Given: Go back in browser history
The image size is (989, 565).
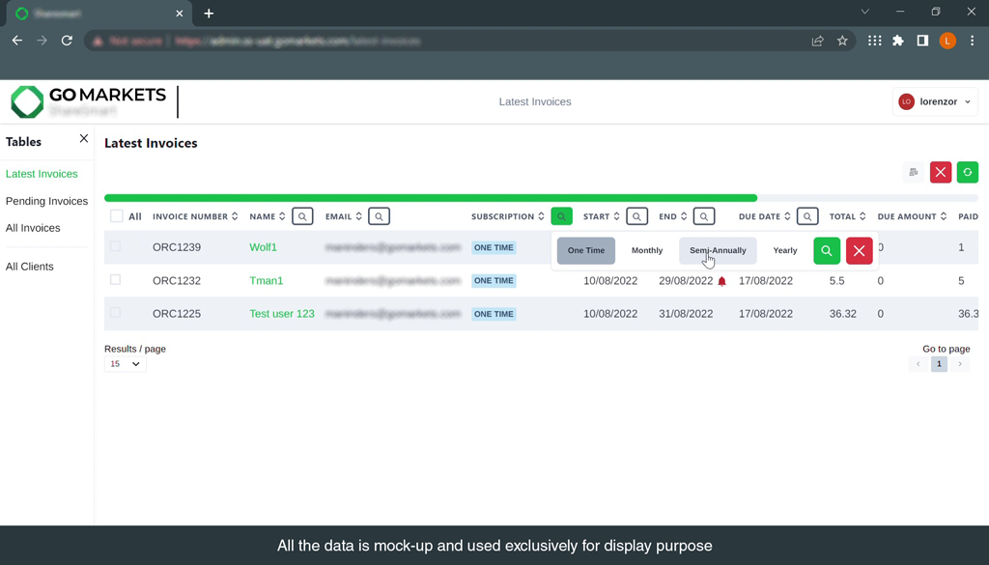Looking at the screenshot, I should 17,41.
